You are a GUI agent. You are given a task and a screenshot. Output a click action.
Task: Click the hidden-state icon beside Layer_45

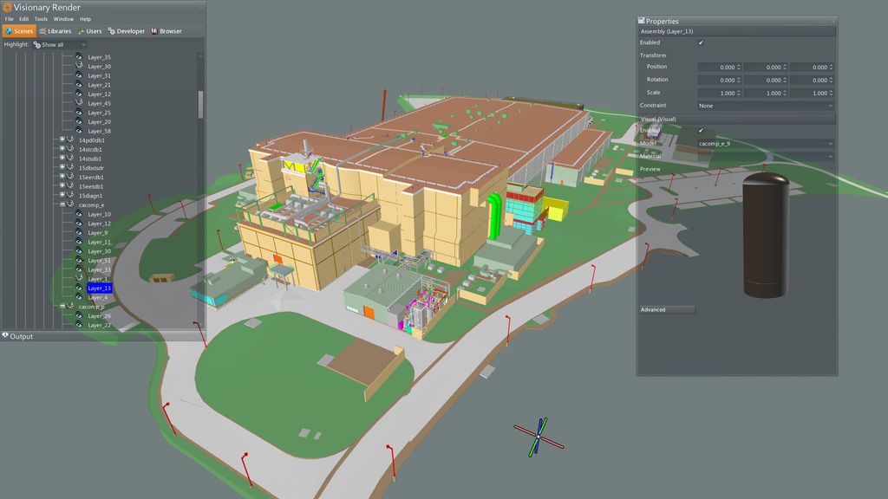click(79, 103)
